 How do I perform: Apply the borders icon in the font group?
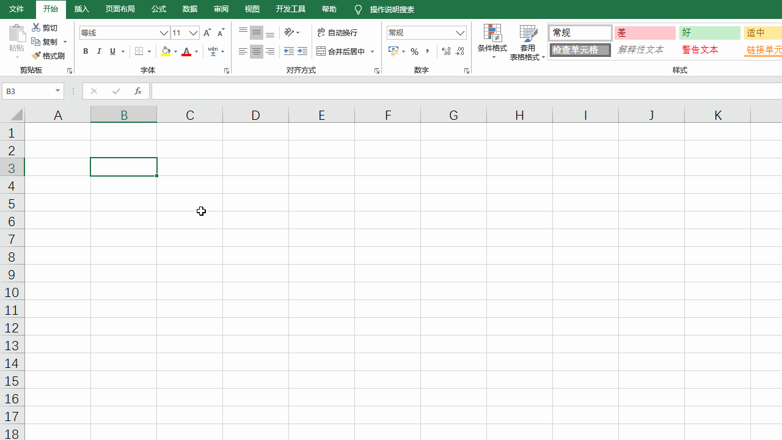coord(139,51)
